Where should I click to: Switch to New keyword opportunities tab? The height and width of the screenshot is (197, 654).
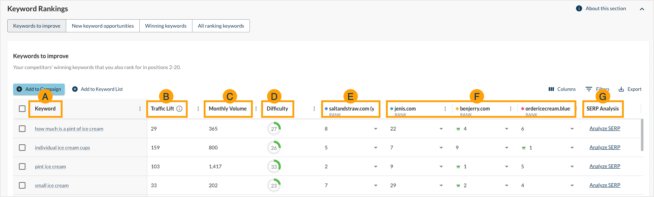pos(103,26)
